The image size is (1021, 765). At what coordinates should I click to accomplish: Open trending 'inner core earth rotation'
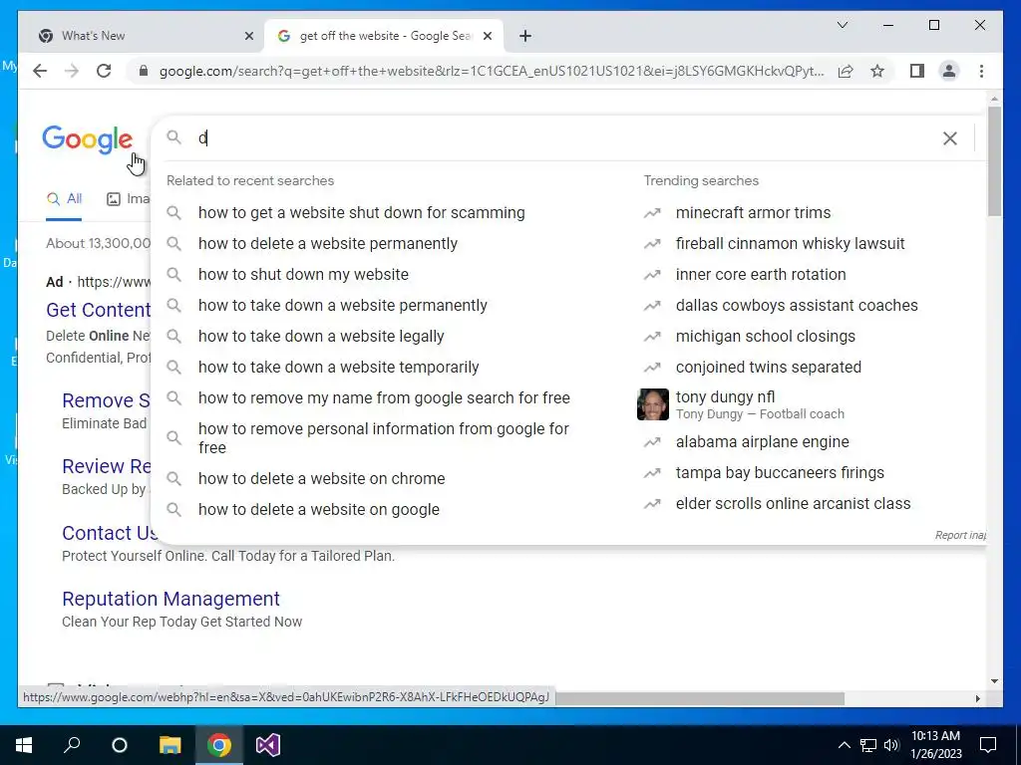[x=761, y=275]
